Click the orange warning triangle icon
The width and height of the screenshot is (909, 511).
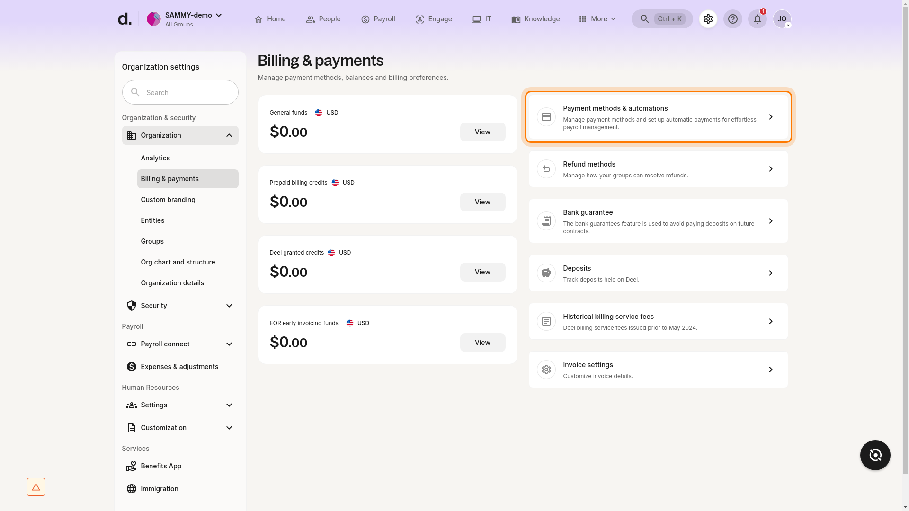tap(36, 487)
